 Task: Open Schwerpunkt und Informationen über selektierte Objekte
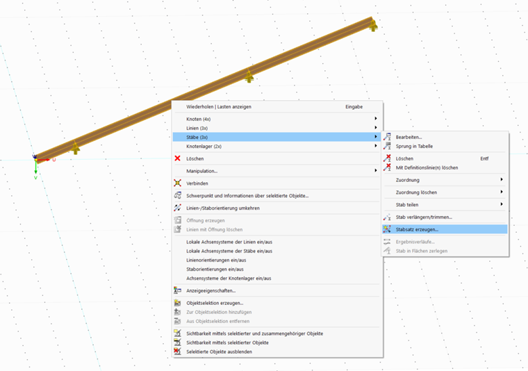[x=277, y=196]
